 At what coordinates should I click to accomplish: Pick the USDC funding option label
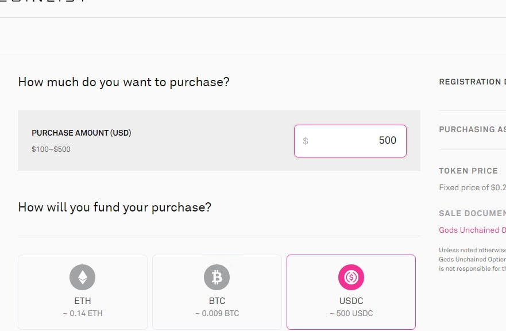351,301
